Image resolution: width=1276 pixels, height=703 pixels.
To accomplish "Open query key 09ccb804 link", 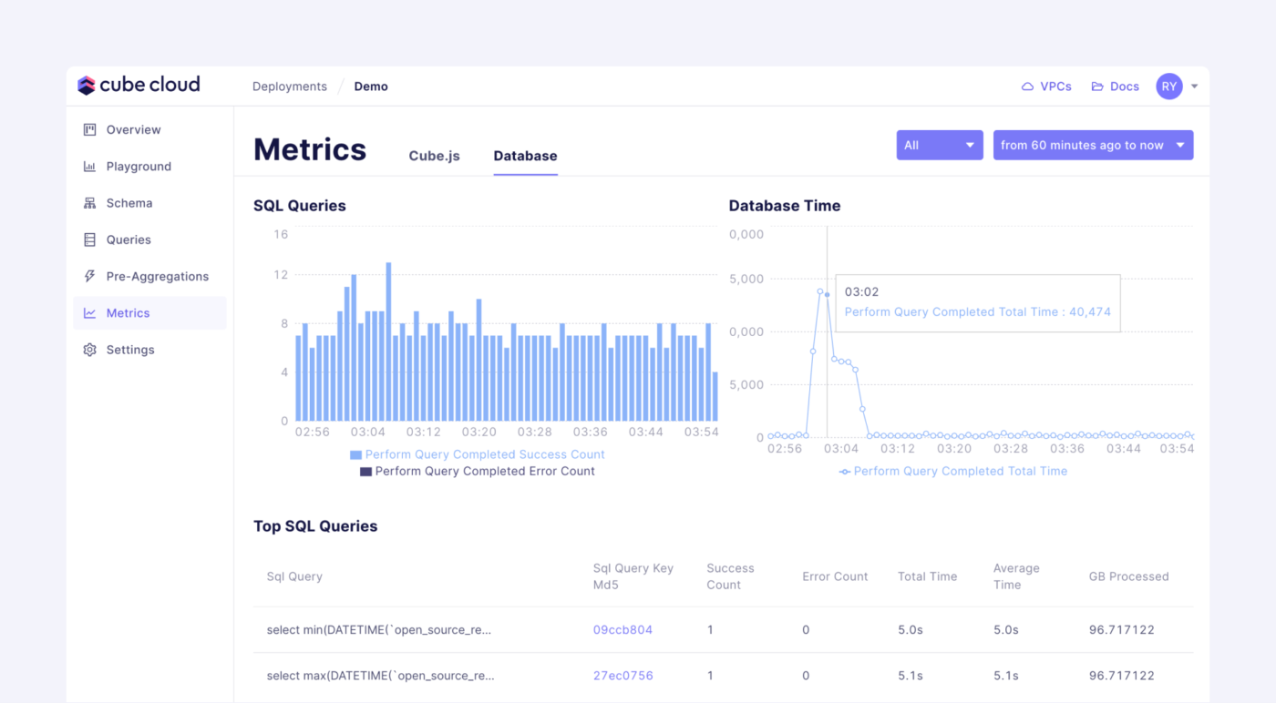I will (623, 630).
